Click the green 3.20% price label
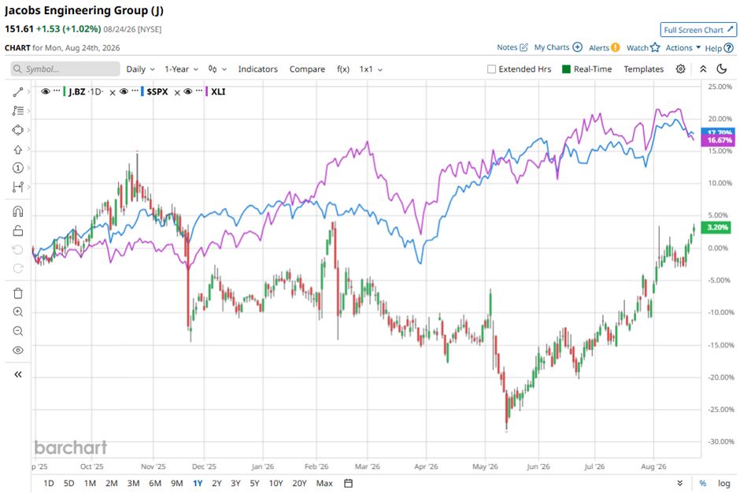740x494 pixels. tap(717, 228)
